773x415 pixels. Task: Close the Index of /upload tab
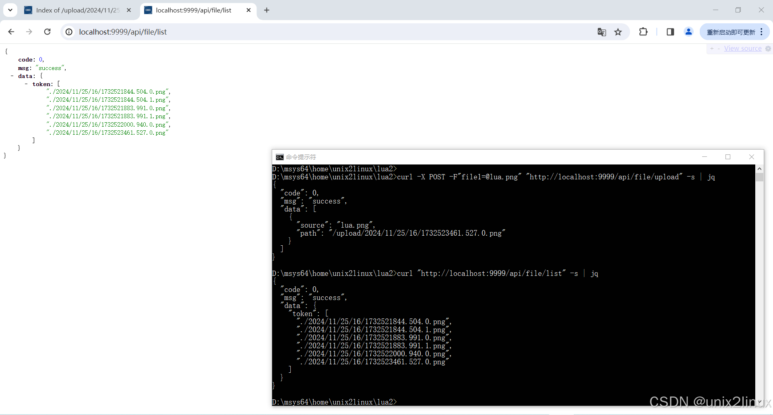pyautogui.click(x=129, y=10)
